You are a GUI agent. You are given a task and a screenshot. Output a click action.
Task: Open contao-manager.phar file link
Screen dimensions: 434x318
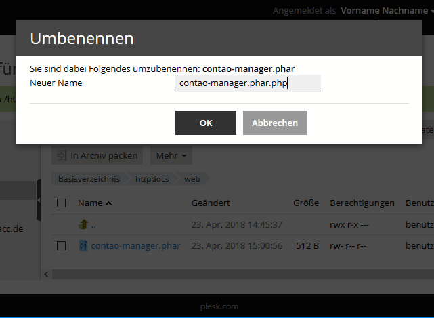[x=135, y=245]
